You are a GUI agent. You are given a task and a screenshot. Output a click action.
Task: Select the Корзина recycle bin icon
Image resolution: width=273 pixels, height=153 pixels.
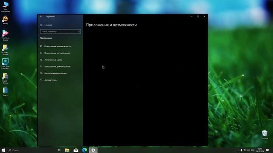(264, 135)
